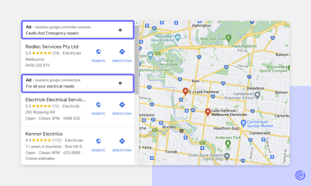
Task: Click Electrick Electrical (11) reviews count
Action: [x=56, y=106]
